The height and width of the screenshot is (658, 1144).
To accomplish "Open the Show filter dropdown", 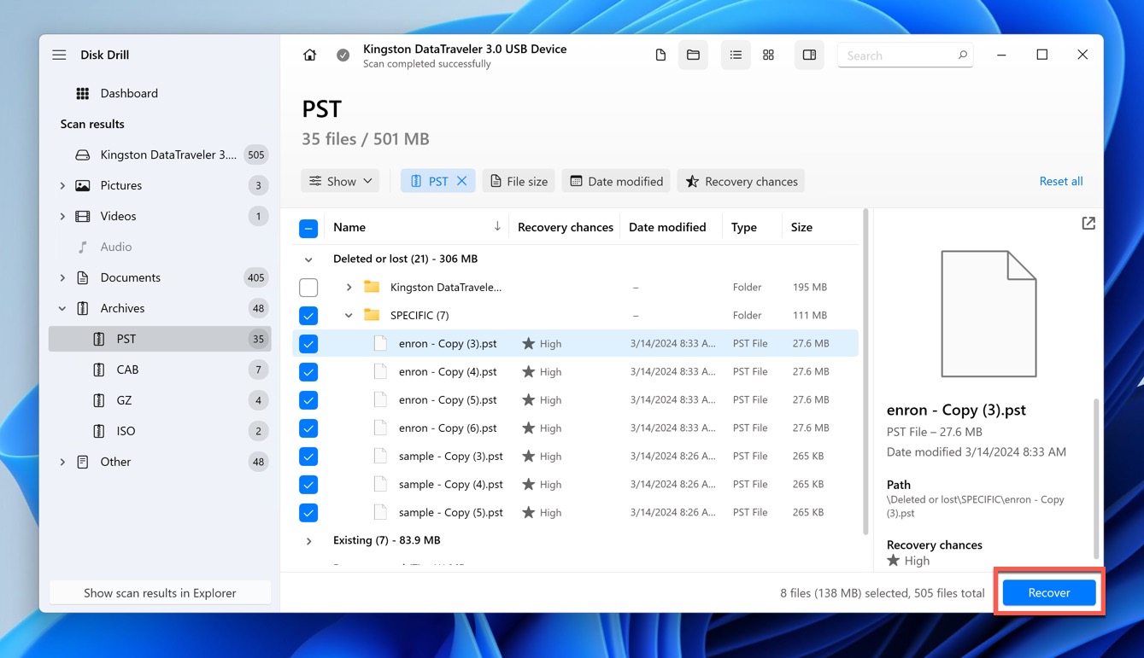I will (340, 181).
